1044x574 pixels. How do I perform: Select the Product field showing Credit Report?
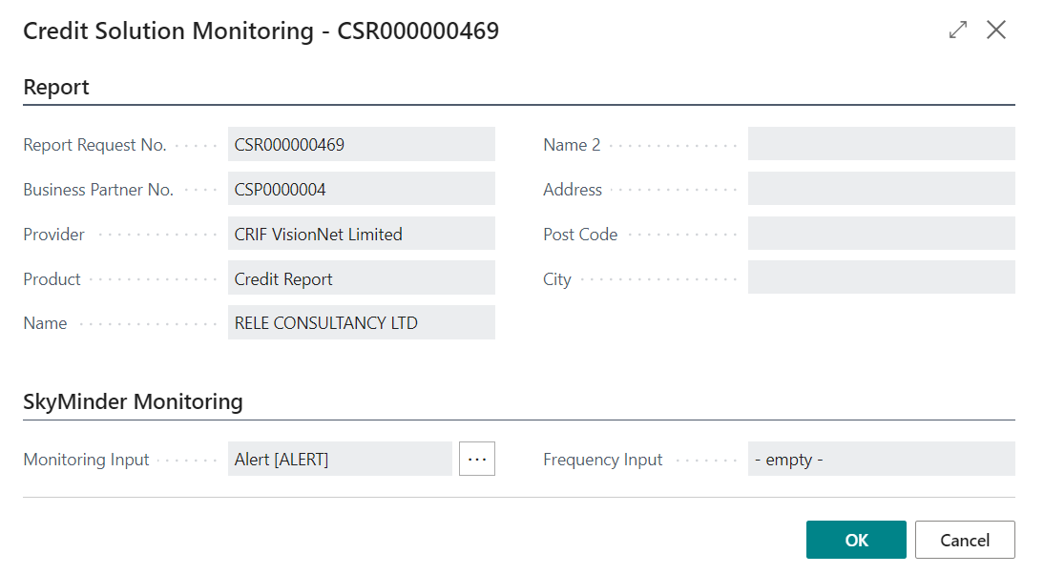[361, 277]
